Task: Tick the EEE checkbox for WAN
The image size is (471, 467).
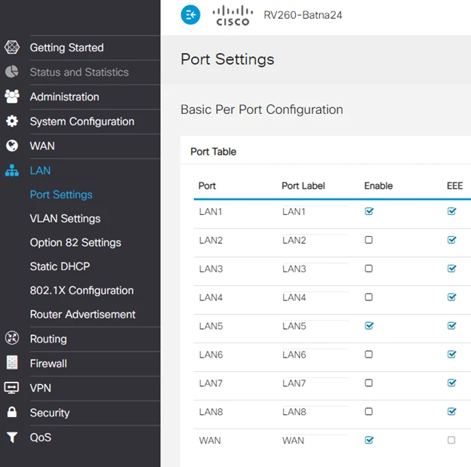Action: pos(451,440)
